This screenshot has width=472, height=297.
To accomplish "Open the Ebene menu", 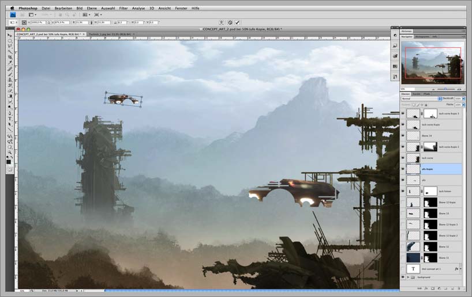I will pos(92,8).
